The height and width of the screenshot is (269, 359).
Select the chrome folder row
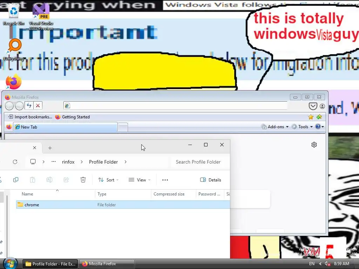click(x=123, y=205)
